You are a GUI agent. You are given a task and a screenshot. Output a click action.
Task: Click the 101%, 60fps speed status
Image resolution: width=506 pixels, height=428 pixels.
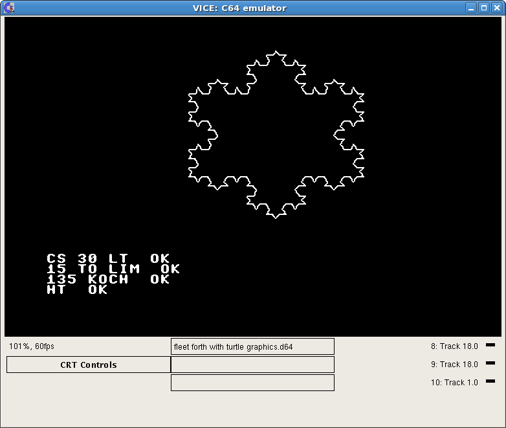click(x=32, y=346)
